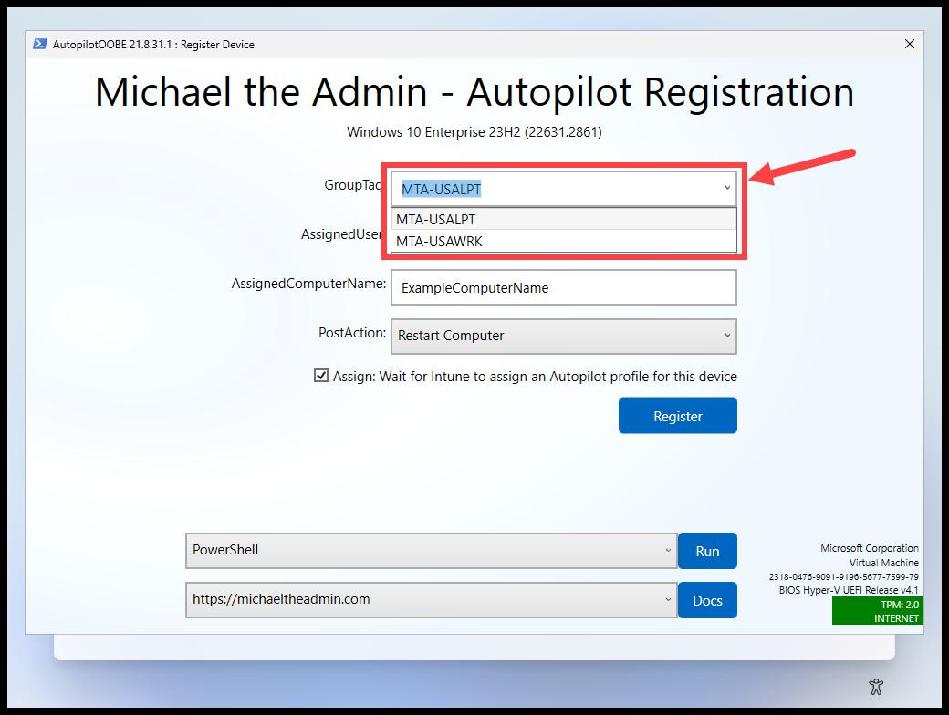Viewport: 949px width, 715px height.
Task: Select MTA-USALPT from the GroupTag list
Action: pyautogui.click(x=436, y=219)
